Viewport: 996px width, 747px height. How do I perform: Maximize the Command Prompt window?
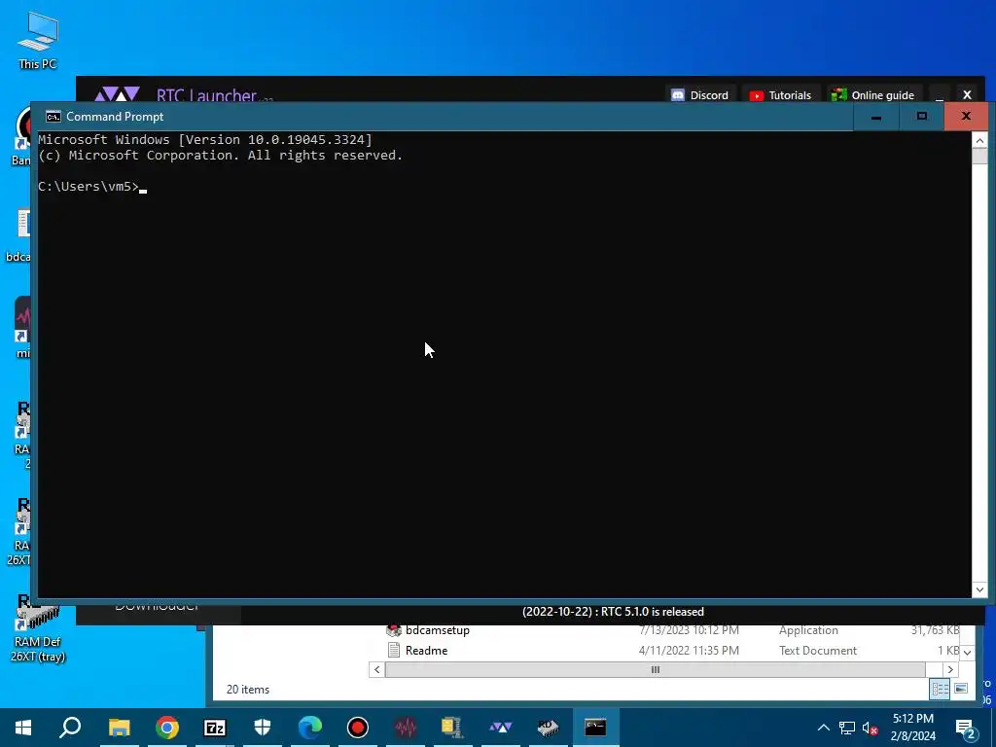[921, 117]
